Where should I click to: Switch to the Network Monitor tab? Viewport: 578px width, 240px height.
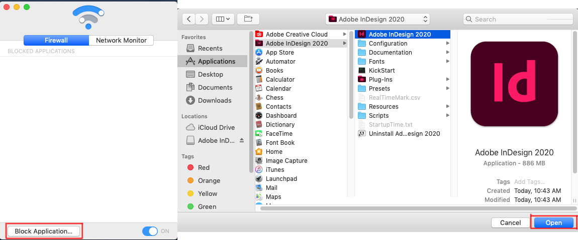(121, 41)
